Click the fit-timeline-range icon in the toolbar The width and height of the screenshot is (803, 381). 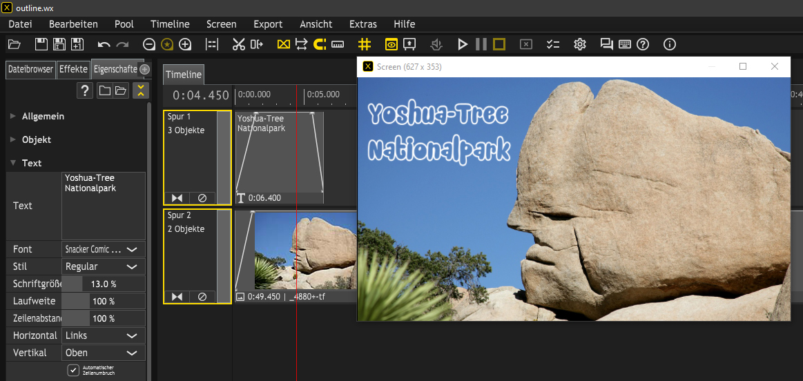pos(211,45)
